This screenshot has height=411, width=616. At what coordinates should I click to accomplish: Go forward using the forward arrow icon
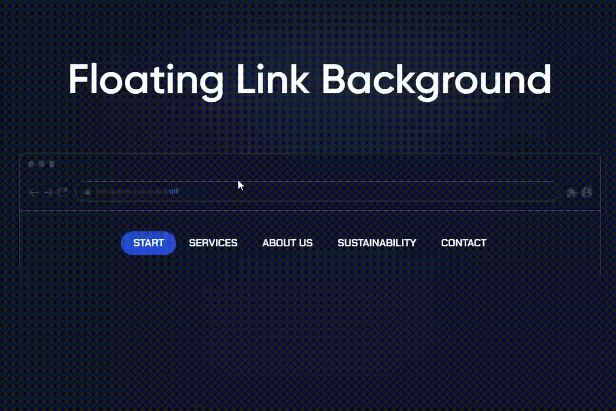tap(47, 192)
